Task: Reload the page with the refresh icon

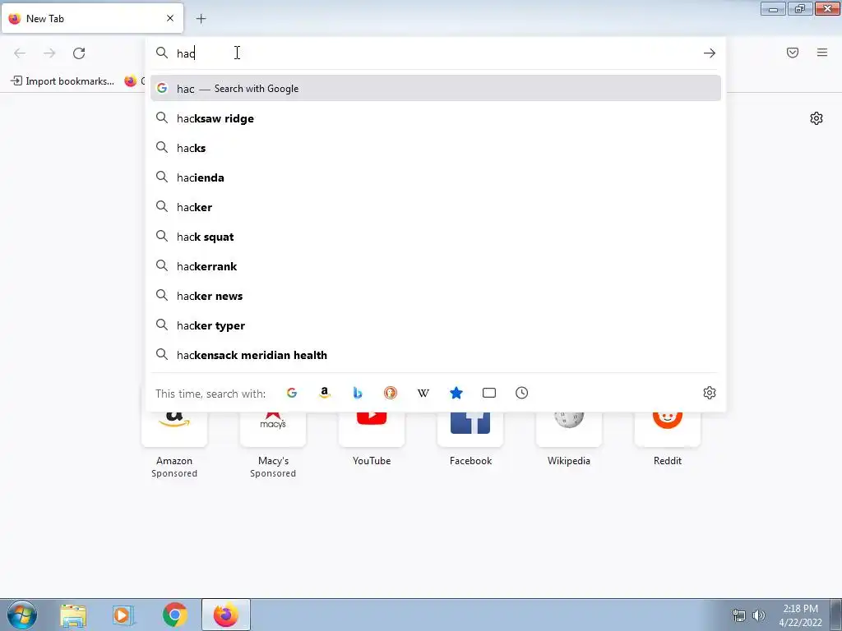Action: pos(79,53)
